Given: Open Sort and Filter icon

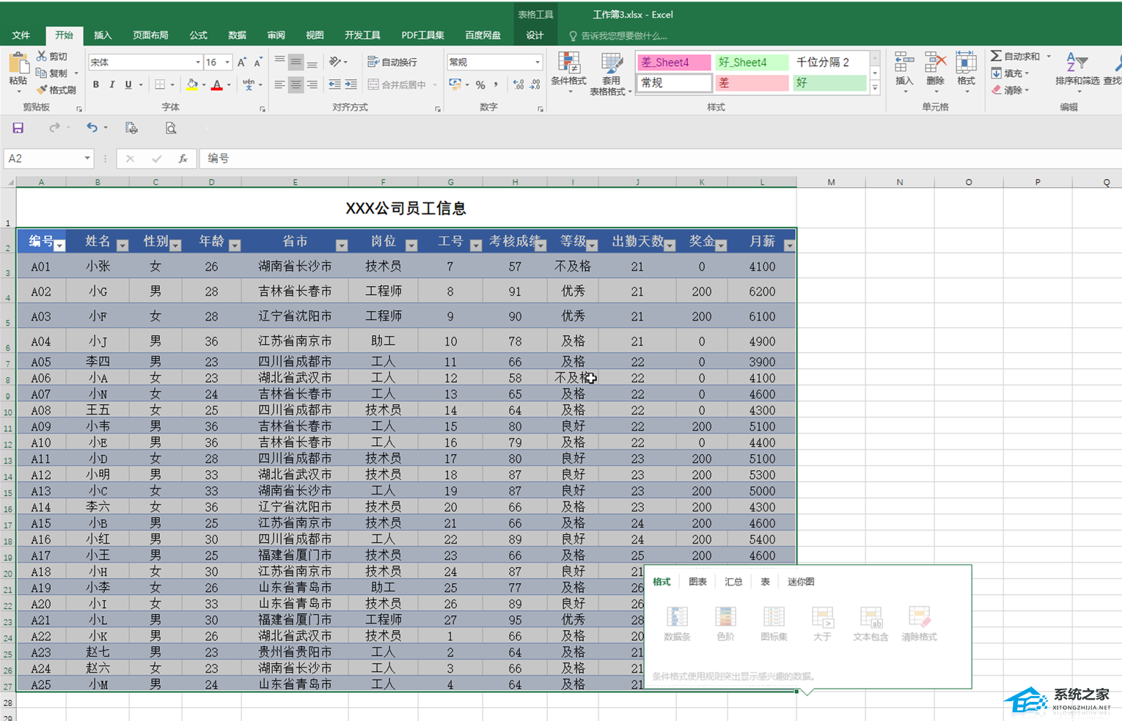Looking at the screenshot, I should click(1076, 66).
